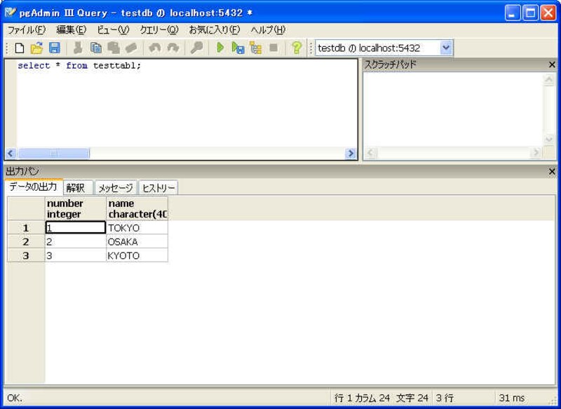This screenshot has height=409, width=561.
Task: Click the New query file icon
Action: pos(20,48)
